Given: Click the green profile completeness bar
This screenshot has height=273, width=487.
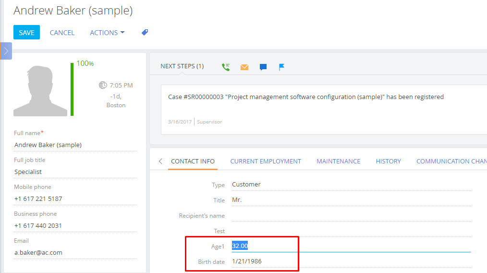Looking at the screenshot, I should pyautogui.click(x=72, y=89).
